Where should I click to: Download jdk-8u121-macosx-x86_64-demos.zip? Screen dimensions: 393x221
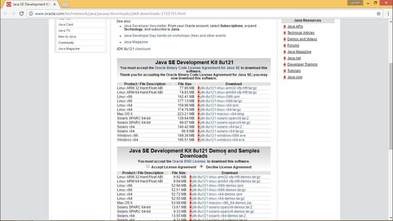pyautogui.click(x=222, y=203)
